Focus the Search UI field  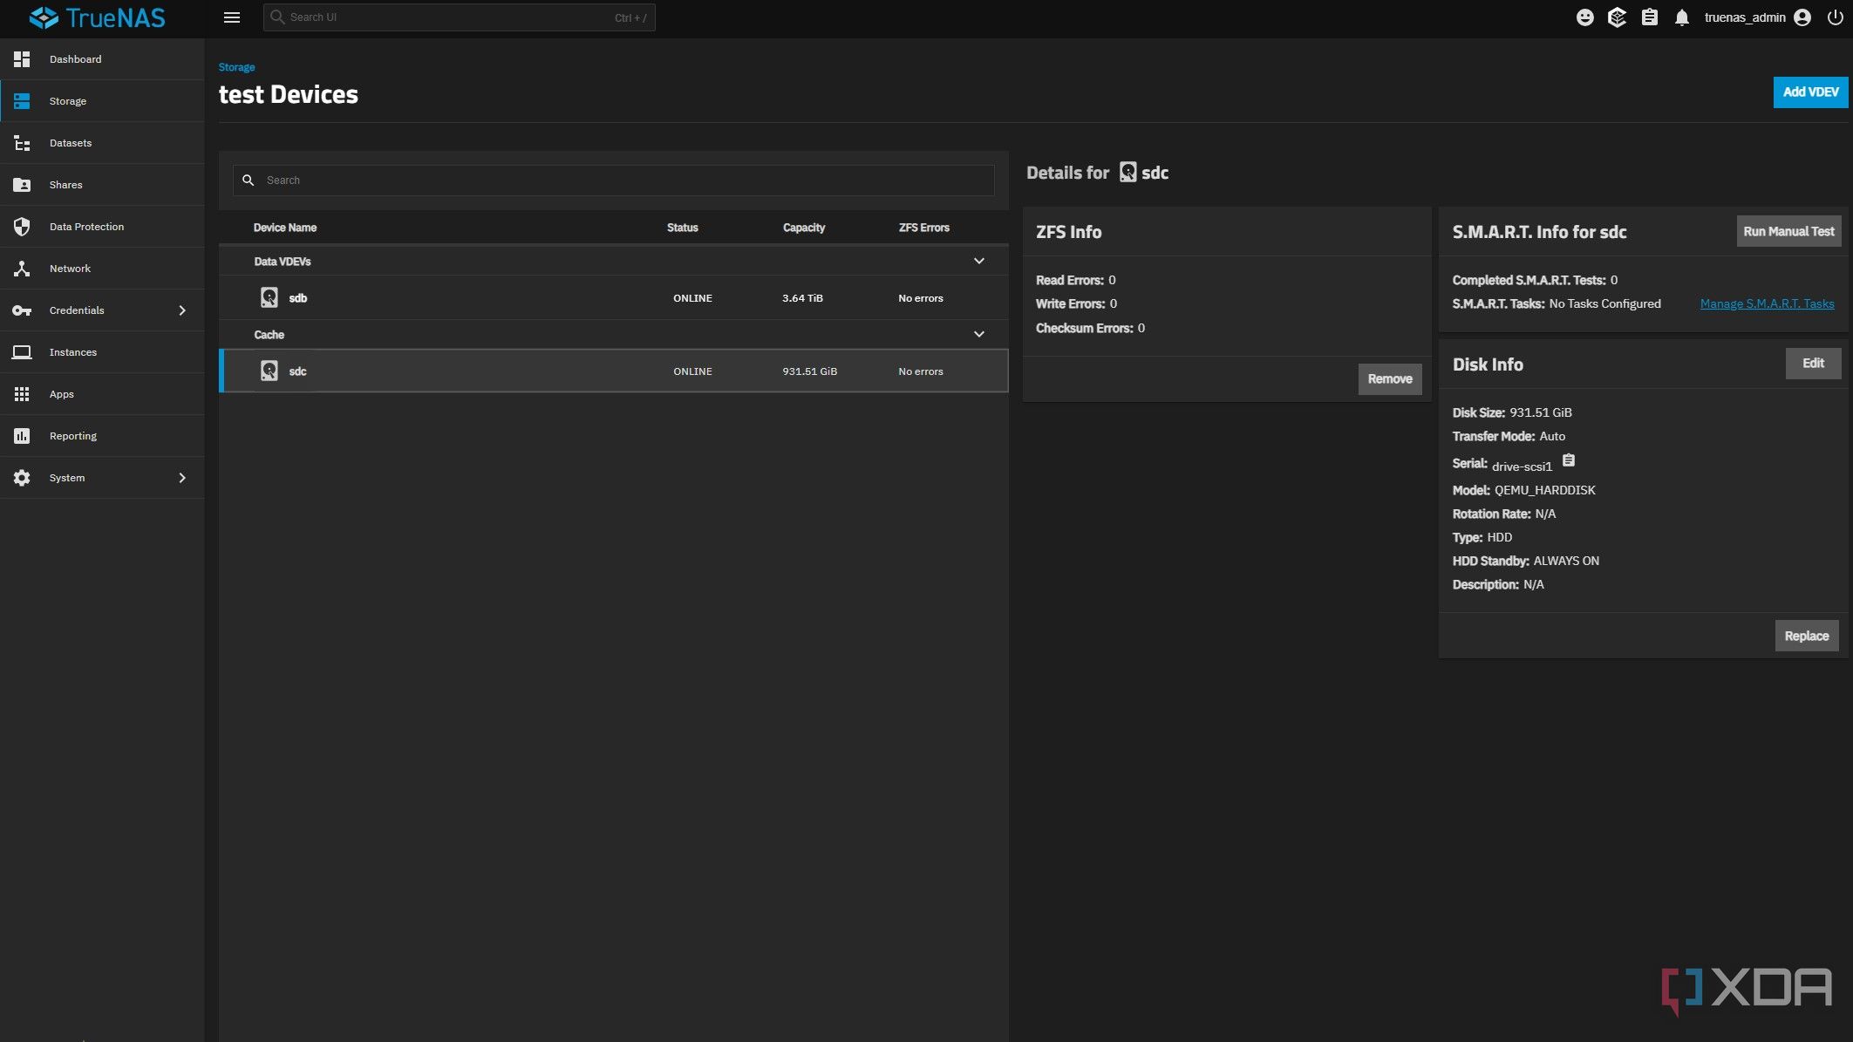[460, 17]
